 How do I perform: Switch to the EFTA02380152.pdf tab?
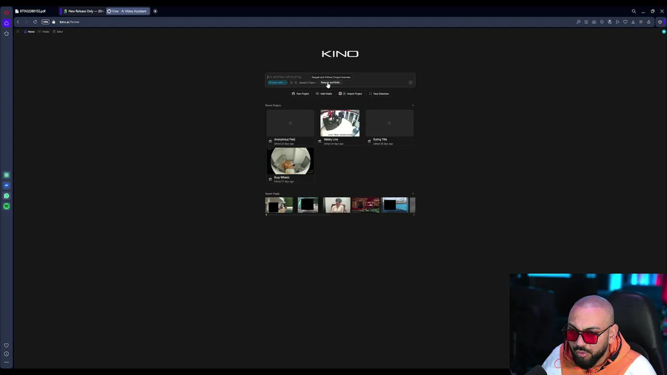[x=32, y=11]
